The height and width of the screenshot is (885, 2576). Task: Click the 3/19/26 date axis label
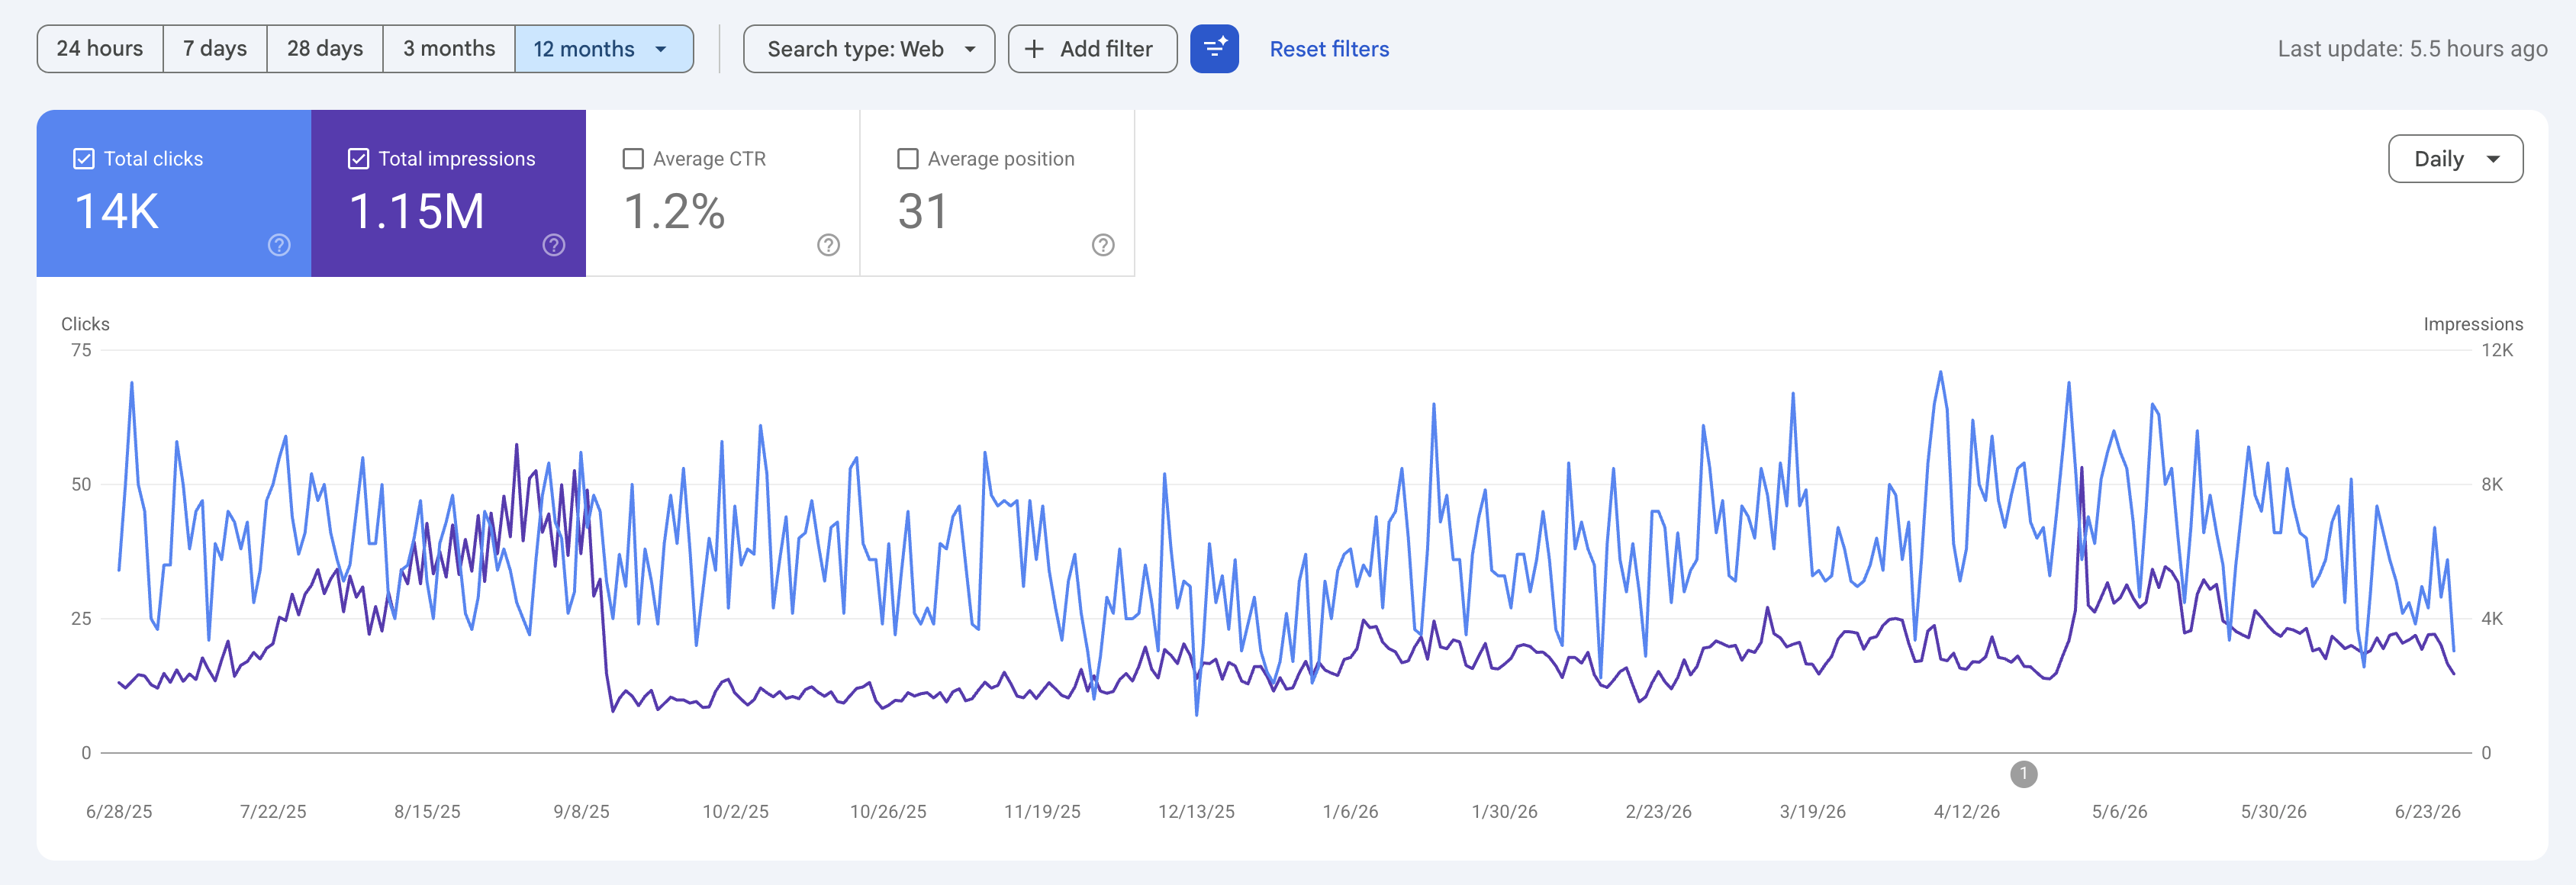(x=1812, y=812)
